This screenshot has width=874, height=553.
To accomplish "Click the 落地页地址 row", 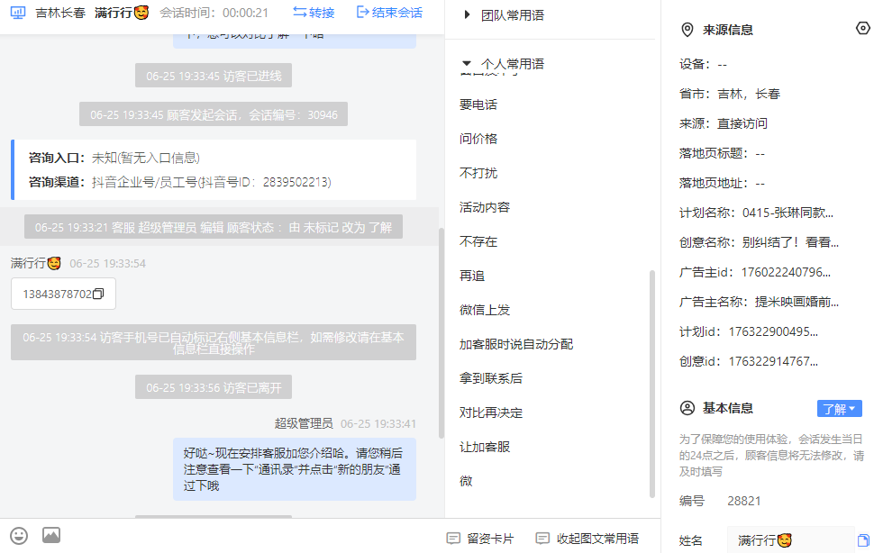I will 722,183.
